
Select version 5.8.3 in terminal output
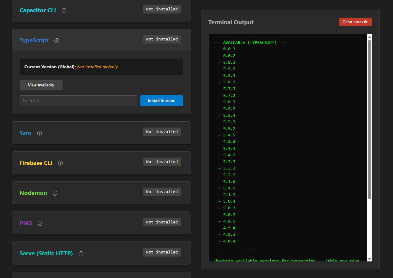[x=229, y=76]
